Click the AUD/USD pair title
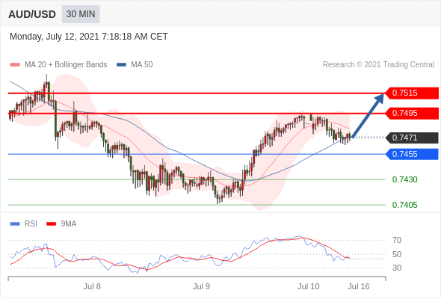441x299 pixels. (x=32, y=14)
